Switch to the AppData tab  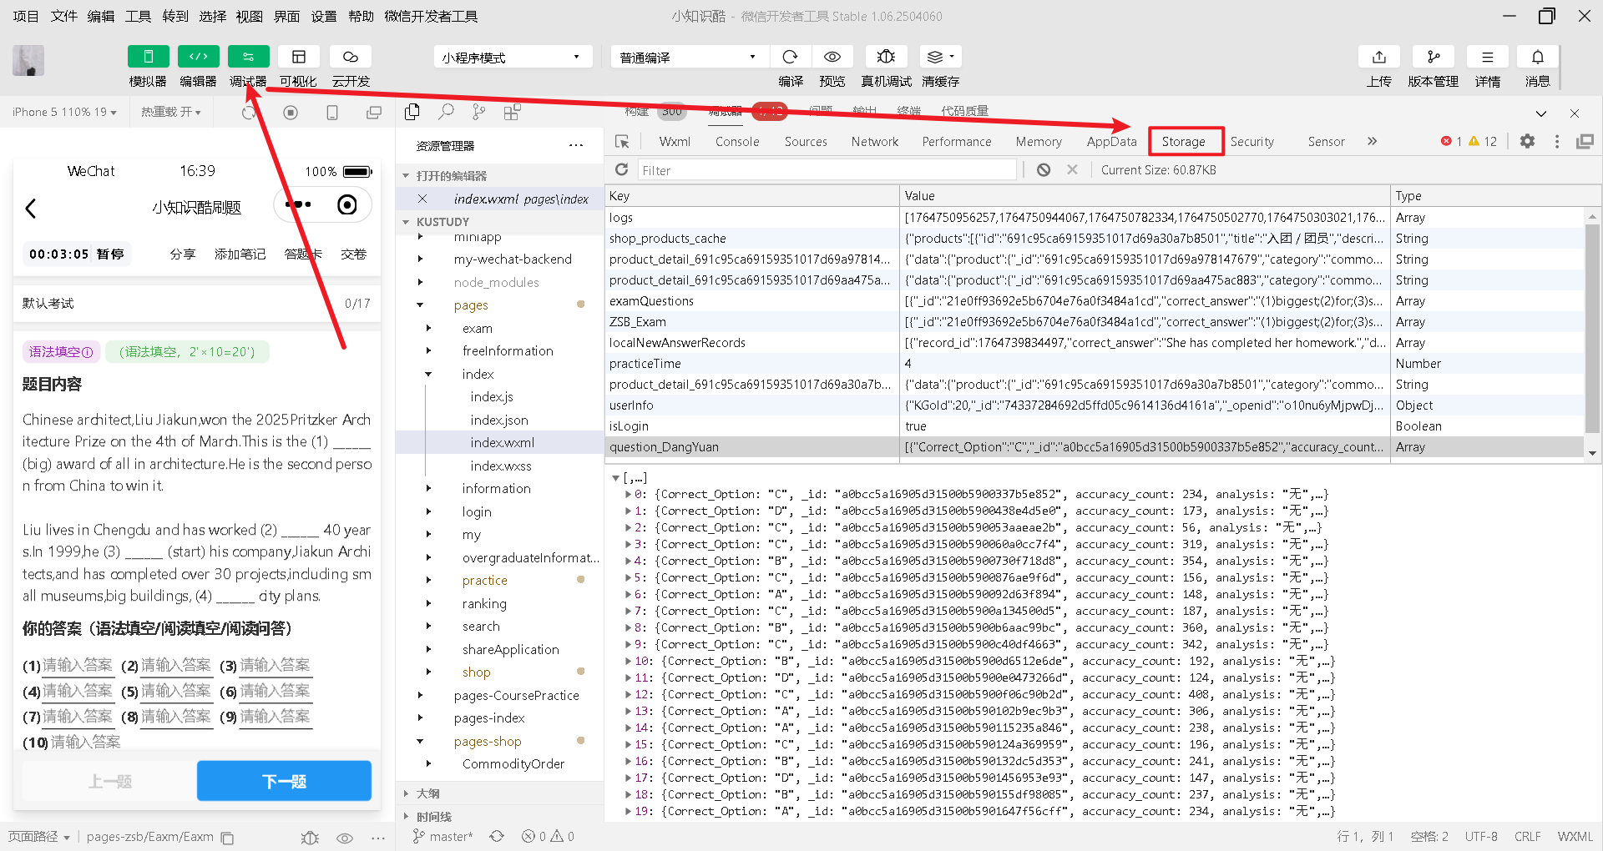(1112, 142)
